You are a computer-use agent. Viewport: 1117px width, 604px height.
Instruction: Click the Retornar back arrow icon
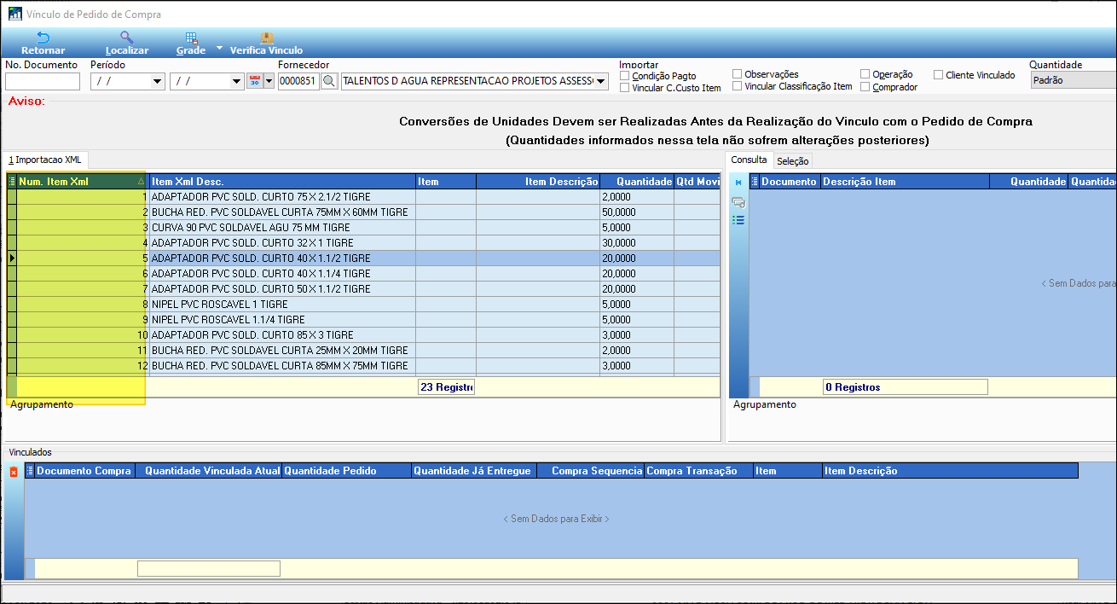click(43, 38)
